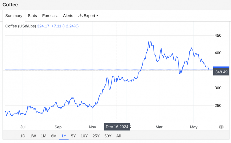This screenshot has height=143, width=231.
Task: Click the Nov x-axis label
Action: click(92, 127)
